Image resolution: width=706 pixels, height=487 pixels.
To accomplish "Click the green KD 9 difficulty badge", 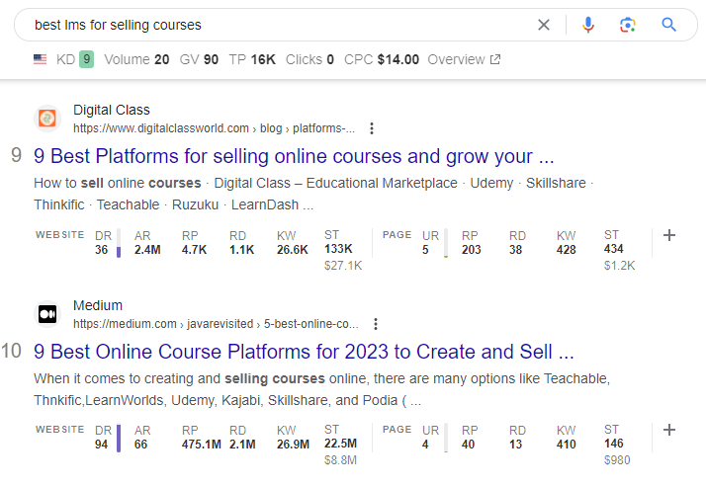I will tap(86, 59).
